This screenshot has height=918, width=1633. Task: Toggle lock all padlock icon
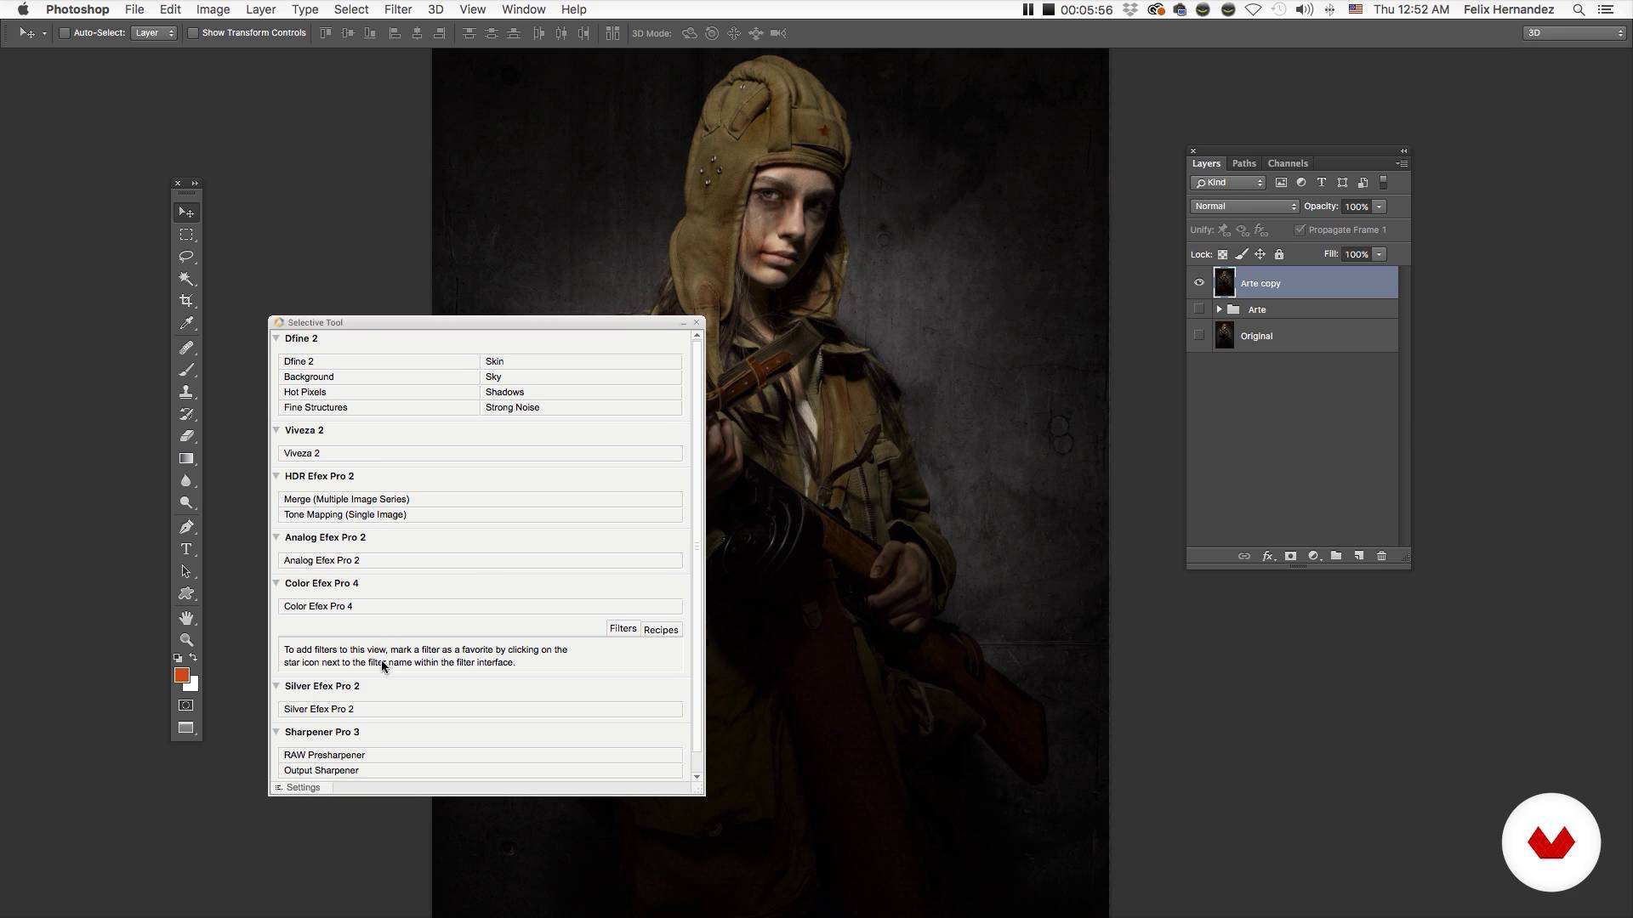click(1279, 254)
